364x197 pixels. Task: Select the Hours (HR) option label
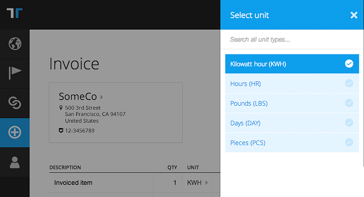click(245, 83)
